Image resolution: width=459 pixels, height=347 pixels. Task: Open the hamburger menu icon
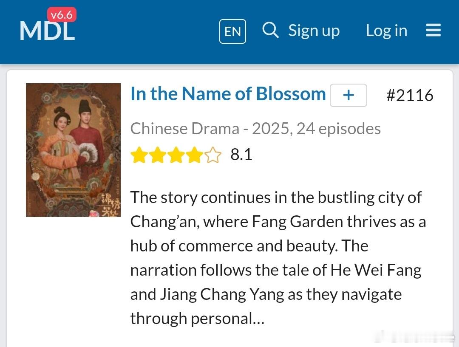coord(433,30)
